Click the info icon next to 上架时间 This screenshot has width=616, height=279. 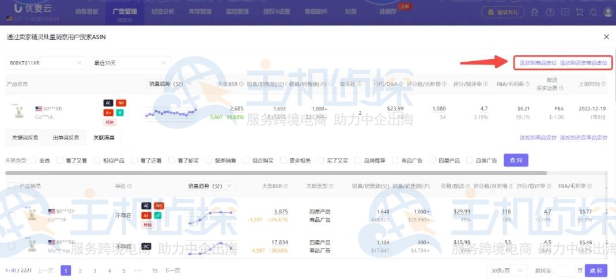[604, 84]
